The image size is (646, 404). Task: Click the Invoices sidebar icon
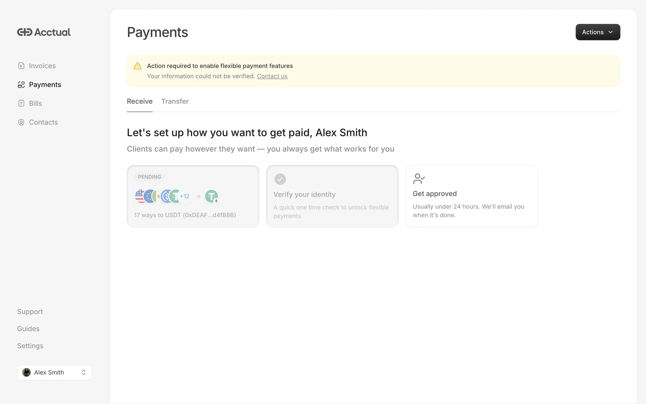pos(21,66)
